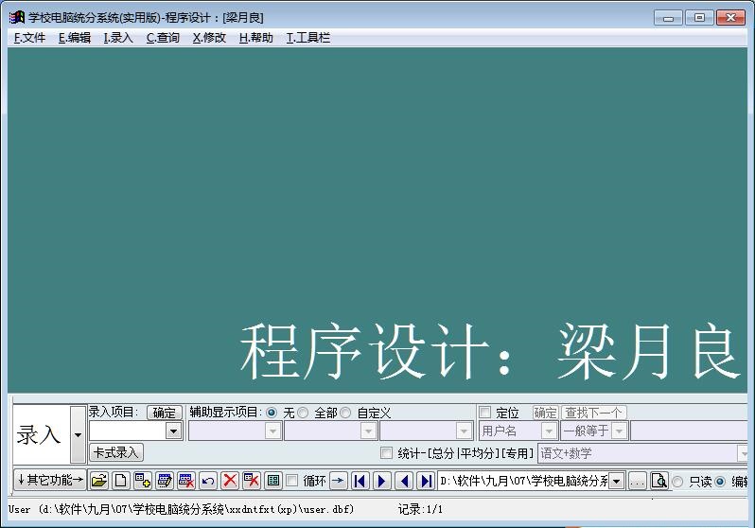Select the 编辑 mode radio button
The image size is (755, 528).
(x=720, y=482)
